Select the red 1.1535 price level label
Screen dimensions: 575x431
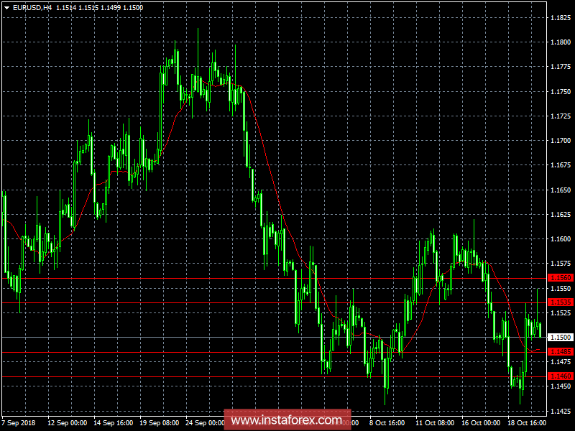point(560,302)
